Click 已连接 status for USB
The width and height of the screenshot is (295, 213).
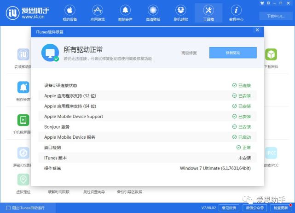coord(242,85)
